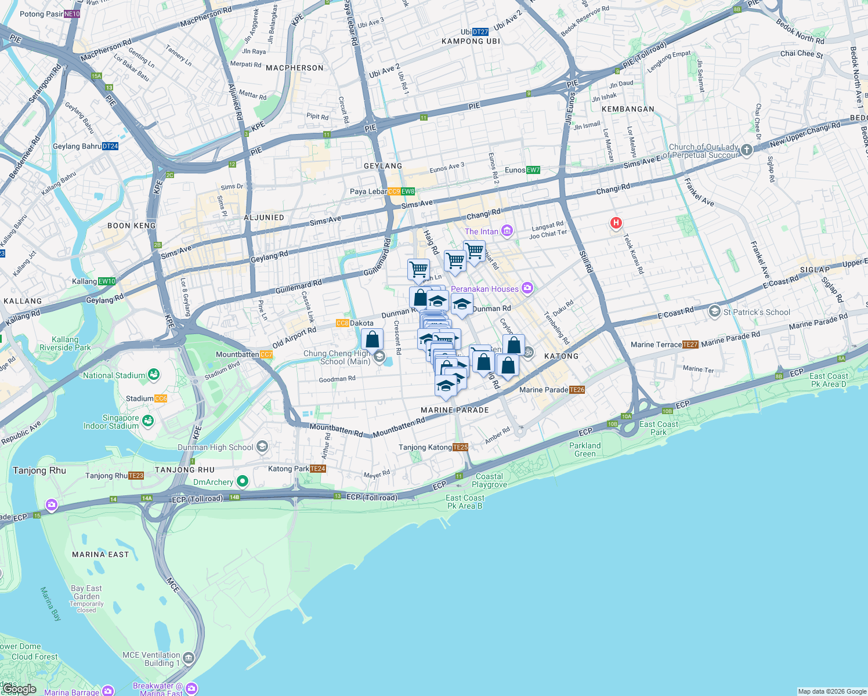
Task: Click the graduation cap icon near Dunman Rd
Action: click(x=462, y=303)
